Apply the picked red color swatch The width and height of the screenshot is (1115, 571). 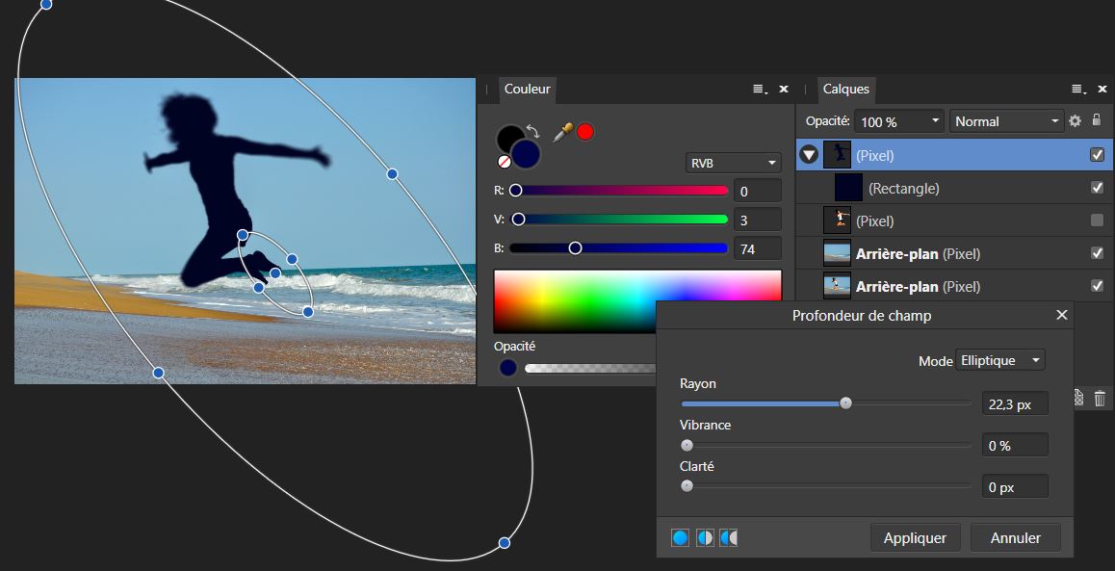click(585, 132)
